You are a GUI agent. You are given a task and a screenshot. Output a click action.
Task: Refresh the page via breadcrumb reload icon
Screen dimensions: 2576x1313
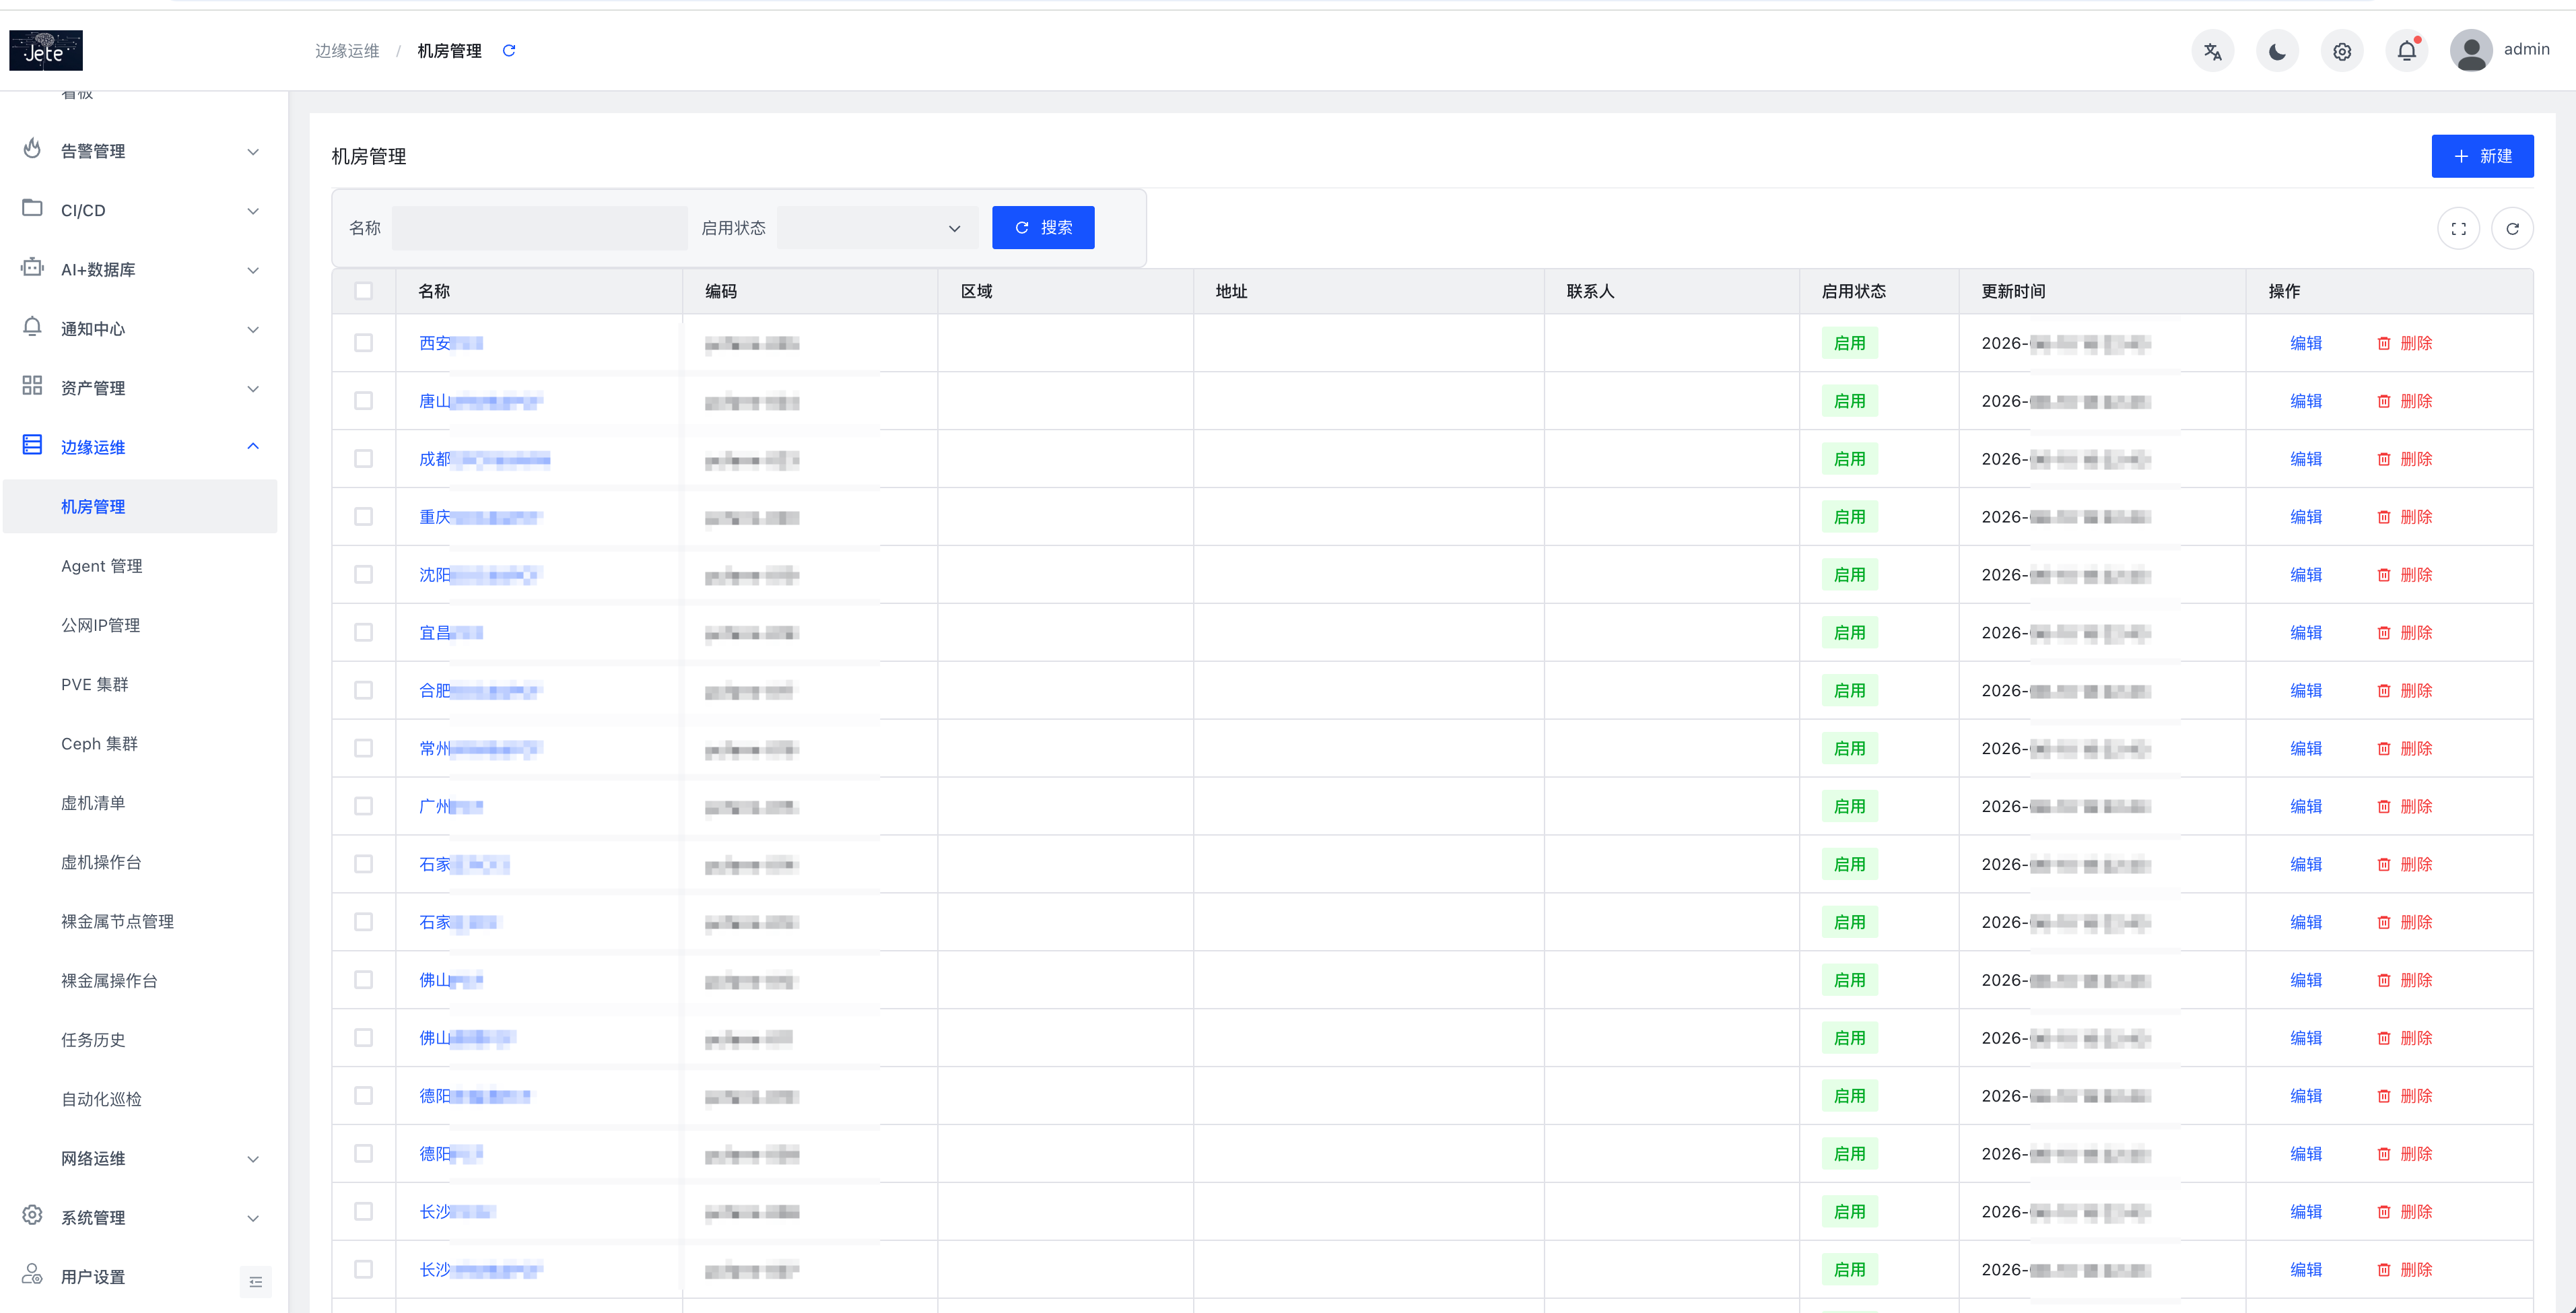[x=509, y=50]
